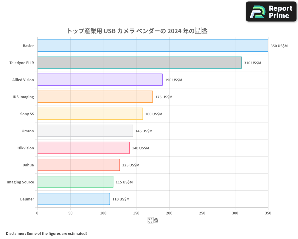Screen dimensions: 298x239
Task: Click the 110 US$M value label
Action: tap(120, 199)
